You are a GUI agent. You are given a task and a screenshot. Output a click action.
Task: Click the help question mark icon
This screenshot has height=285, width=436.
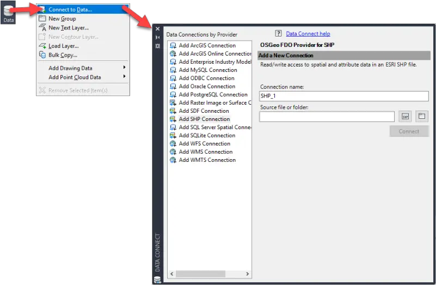[x=278, y=33]
